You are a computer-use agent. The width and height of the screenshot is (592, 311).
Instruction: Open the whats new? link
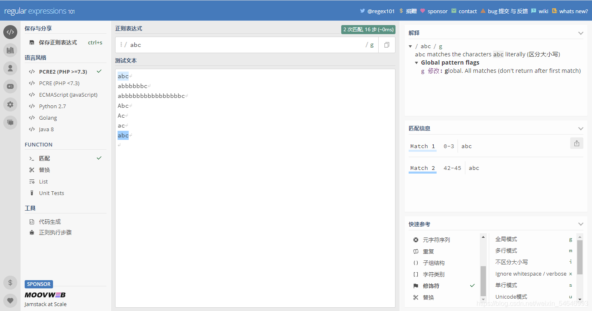click(573, 11)
